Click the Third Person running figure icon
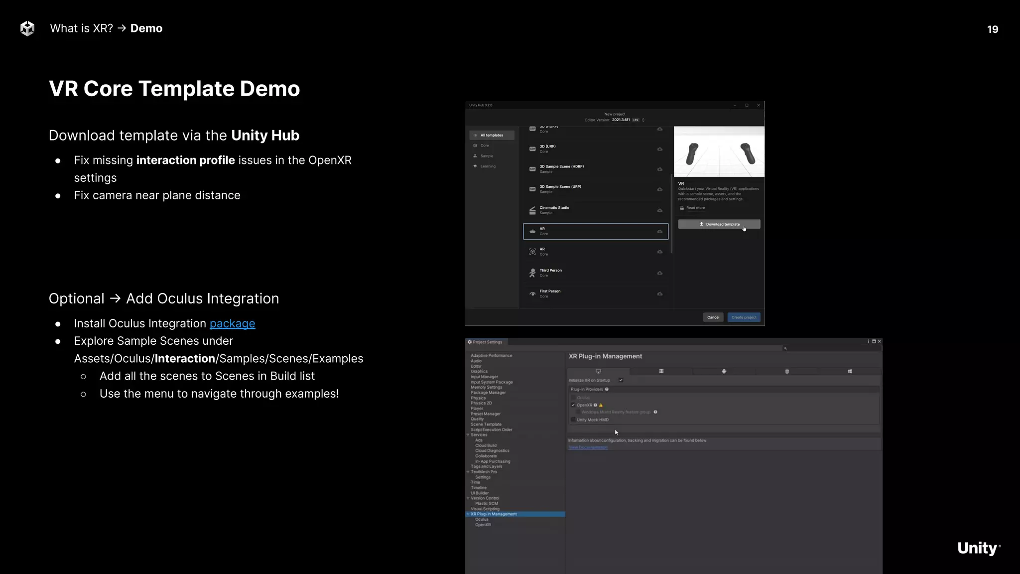Viewport: 1020px width, 574px height. click(532, 273)
